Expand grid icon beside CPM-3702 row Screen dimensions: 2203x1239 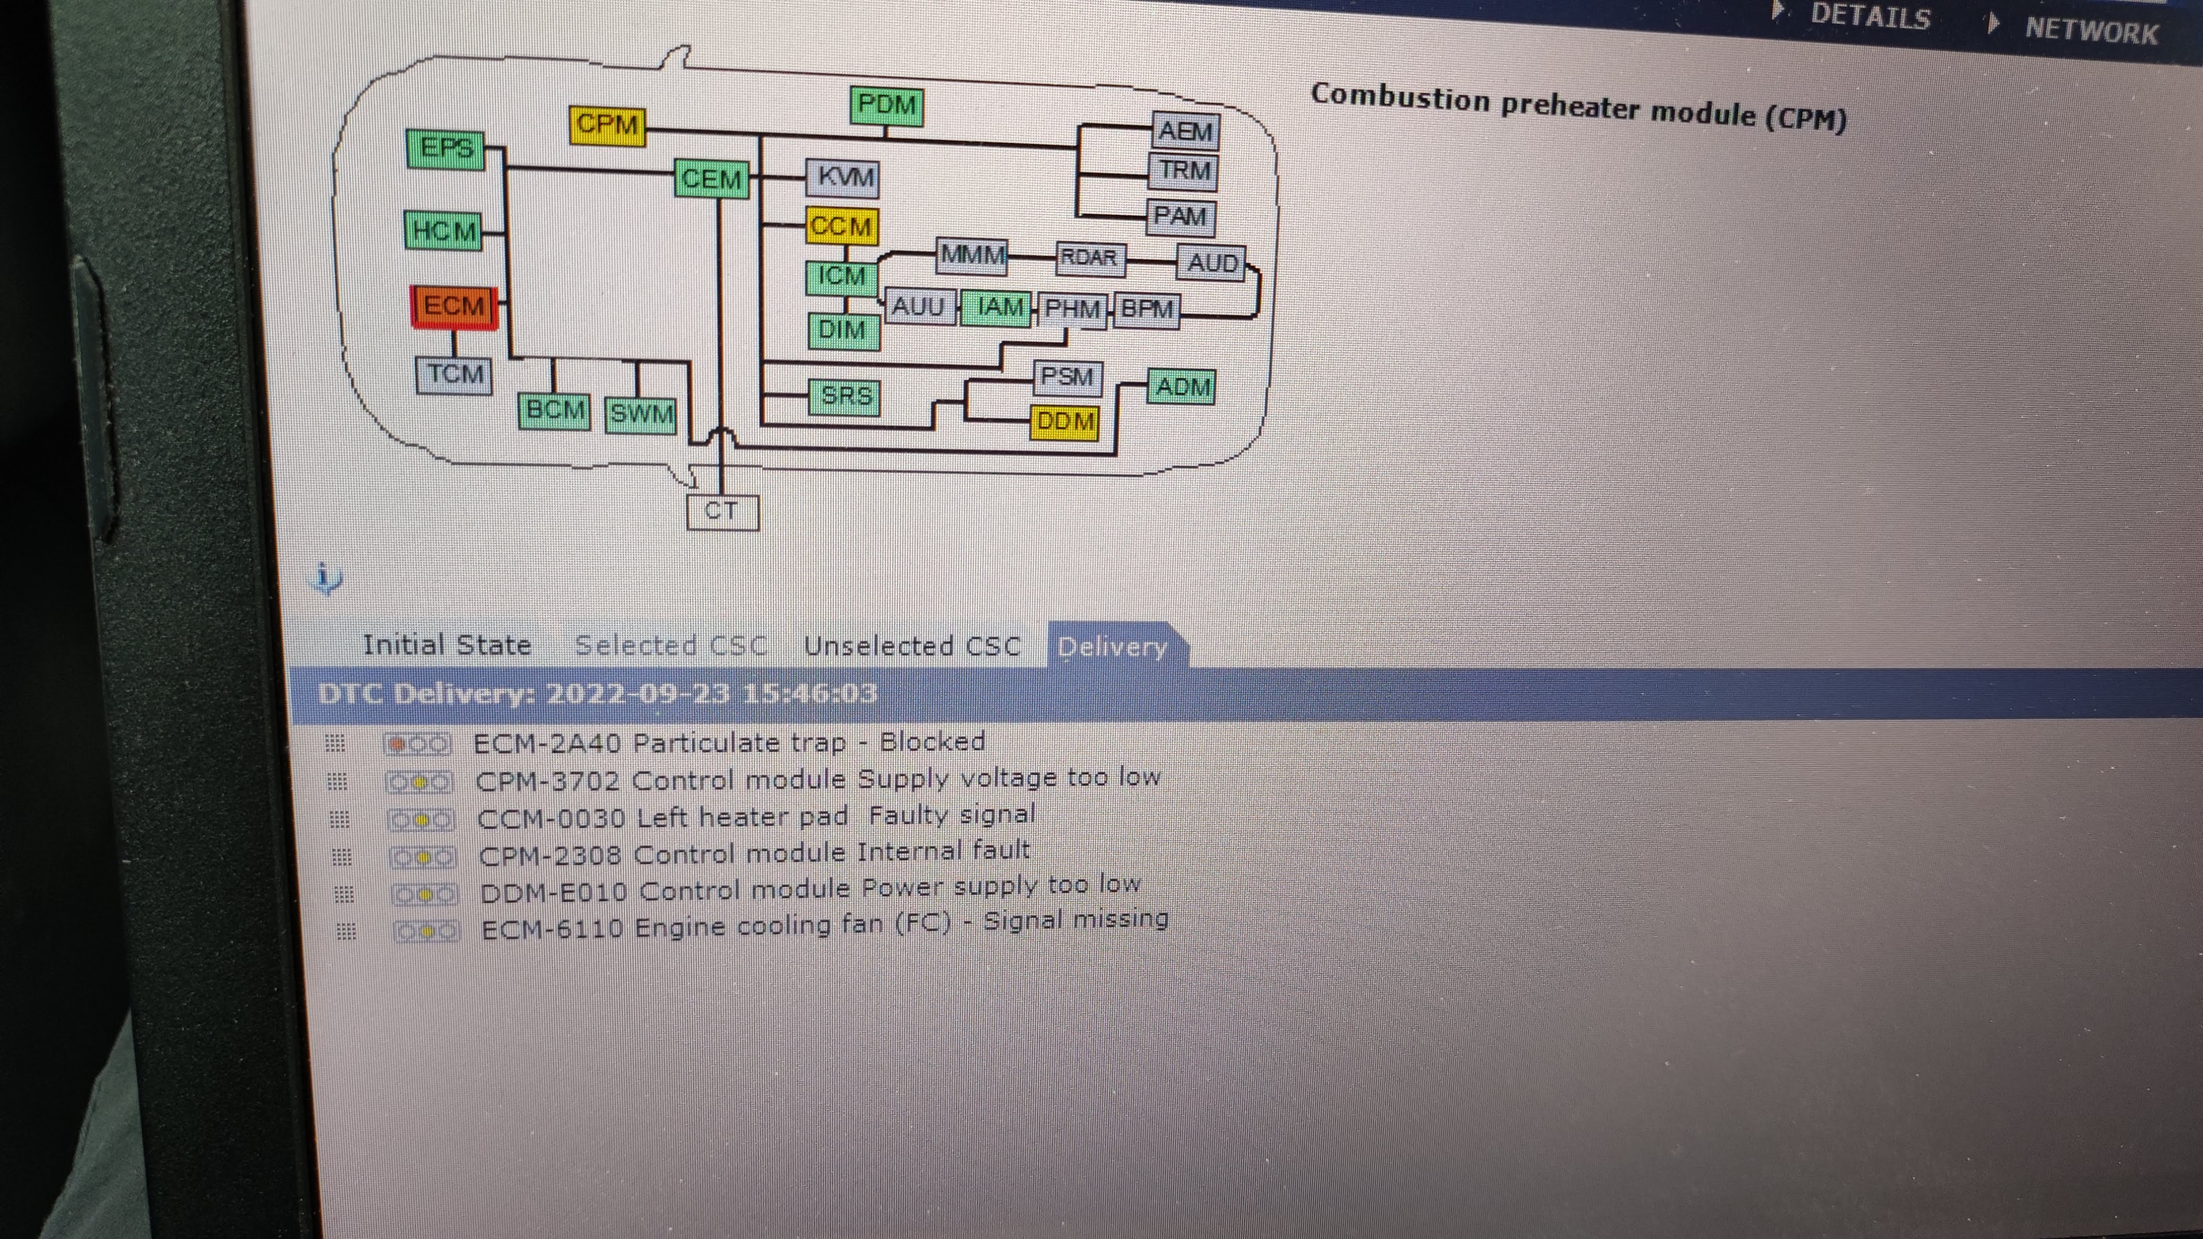(338, 782)
